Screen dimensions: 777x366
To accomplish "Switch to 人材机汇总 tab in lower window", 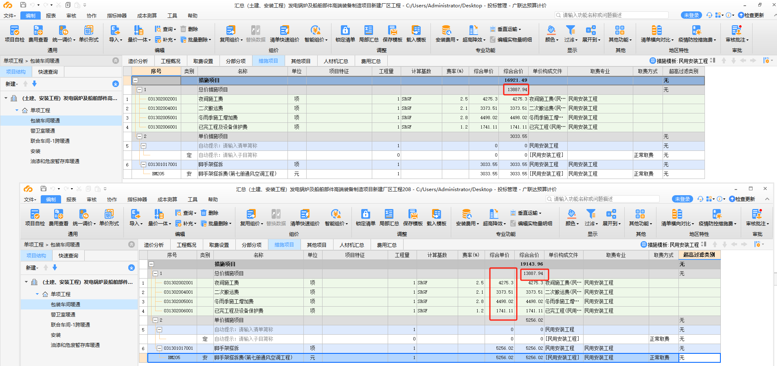I will 351,245.
